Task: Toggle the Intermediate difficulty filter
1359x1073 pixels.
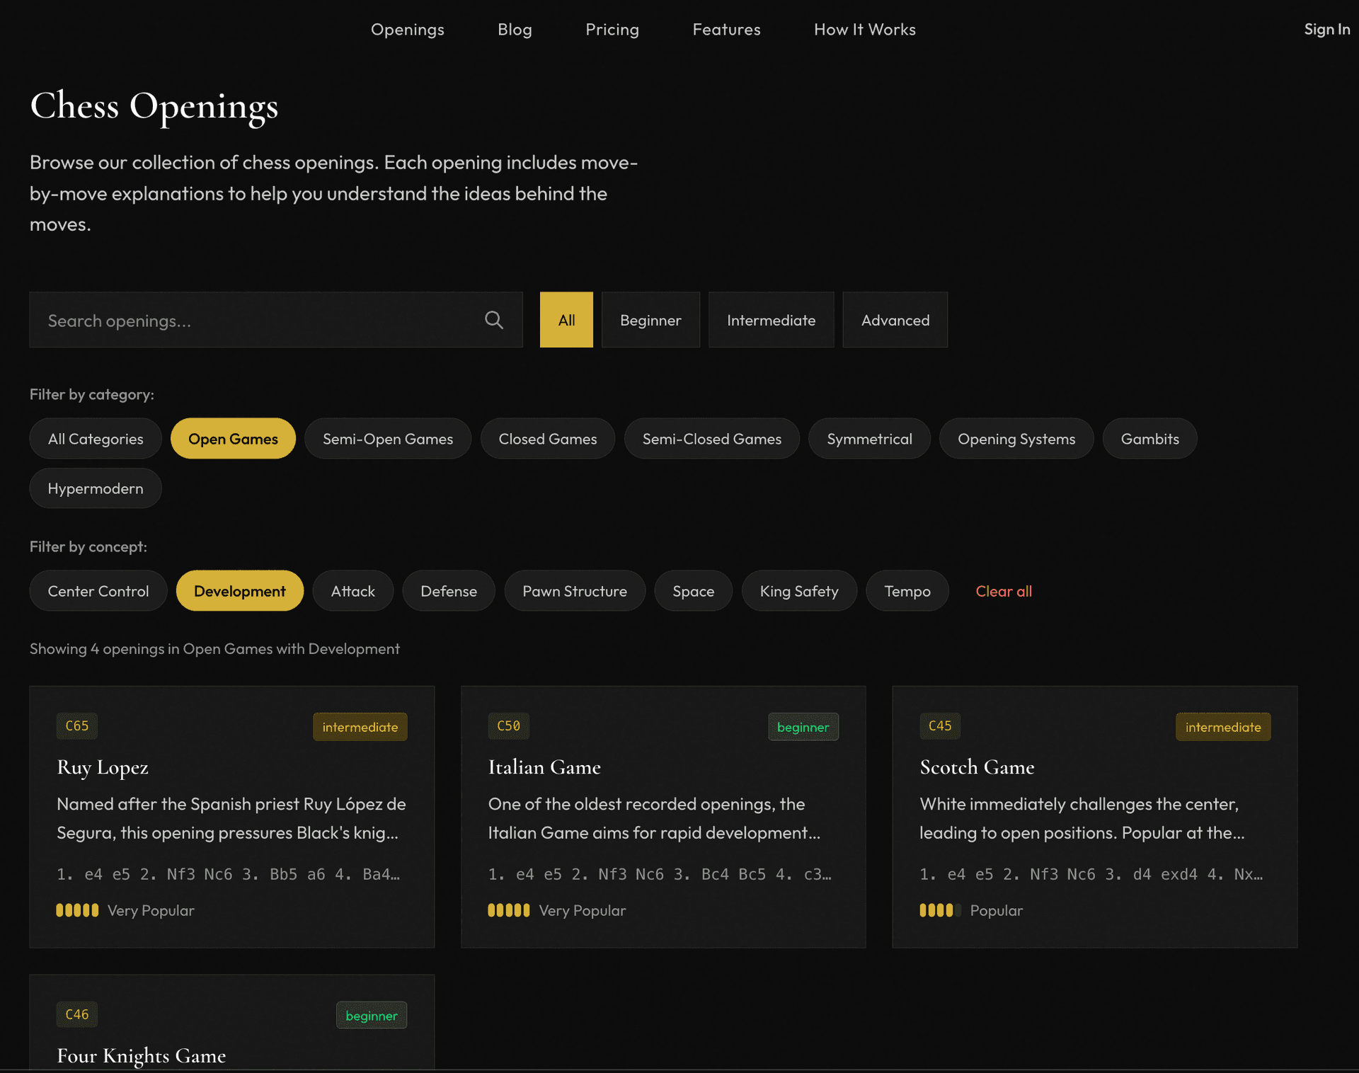Action: 771,319
